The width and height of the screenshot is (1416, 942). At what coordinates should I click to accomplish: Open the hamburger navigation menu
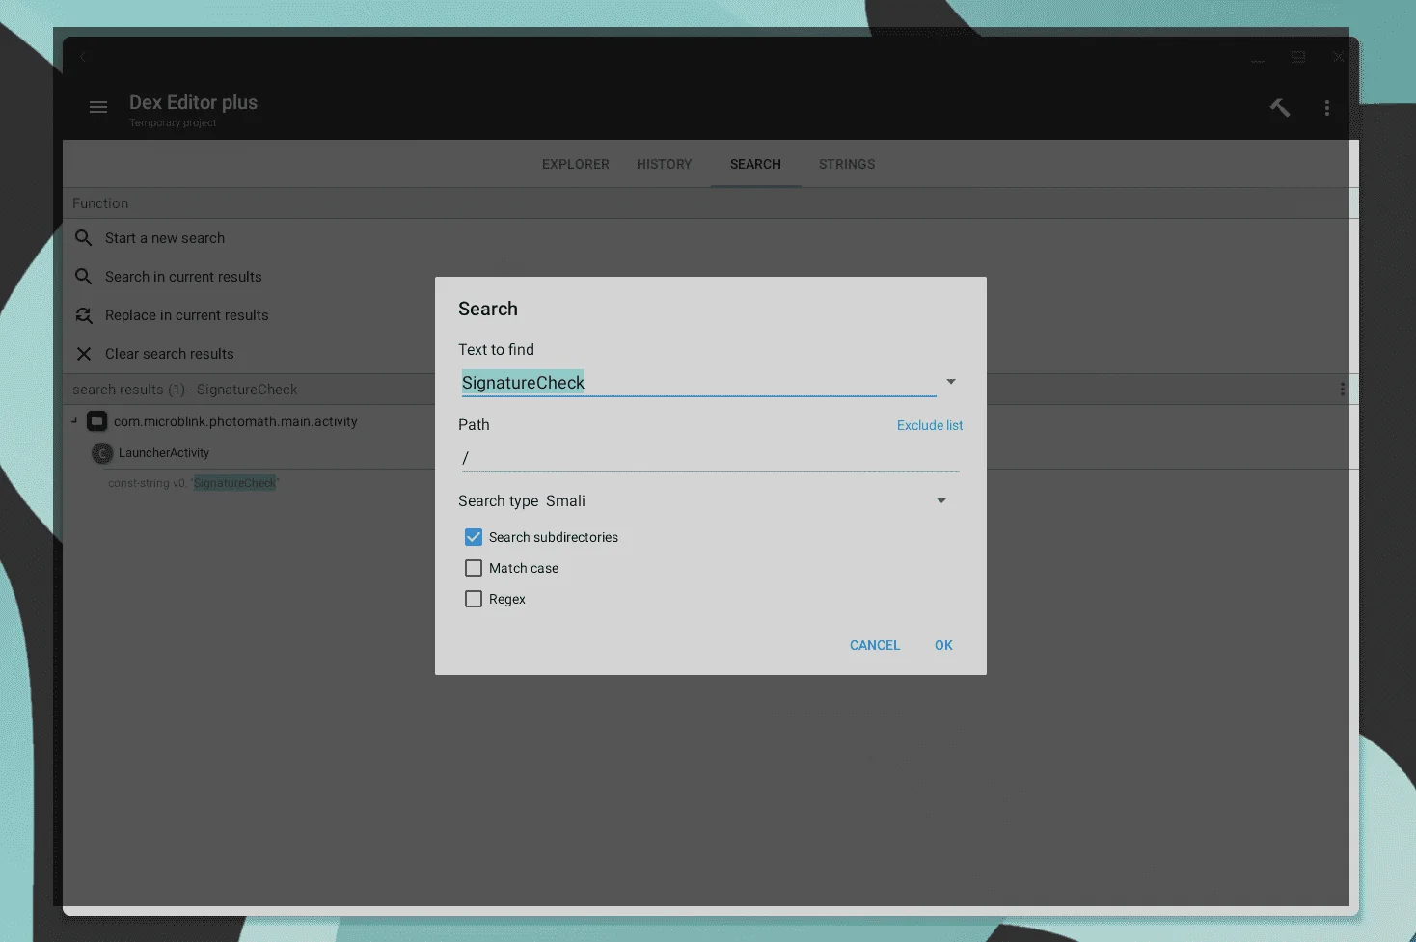point(98,107)
